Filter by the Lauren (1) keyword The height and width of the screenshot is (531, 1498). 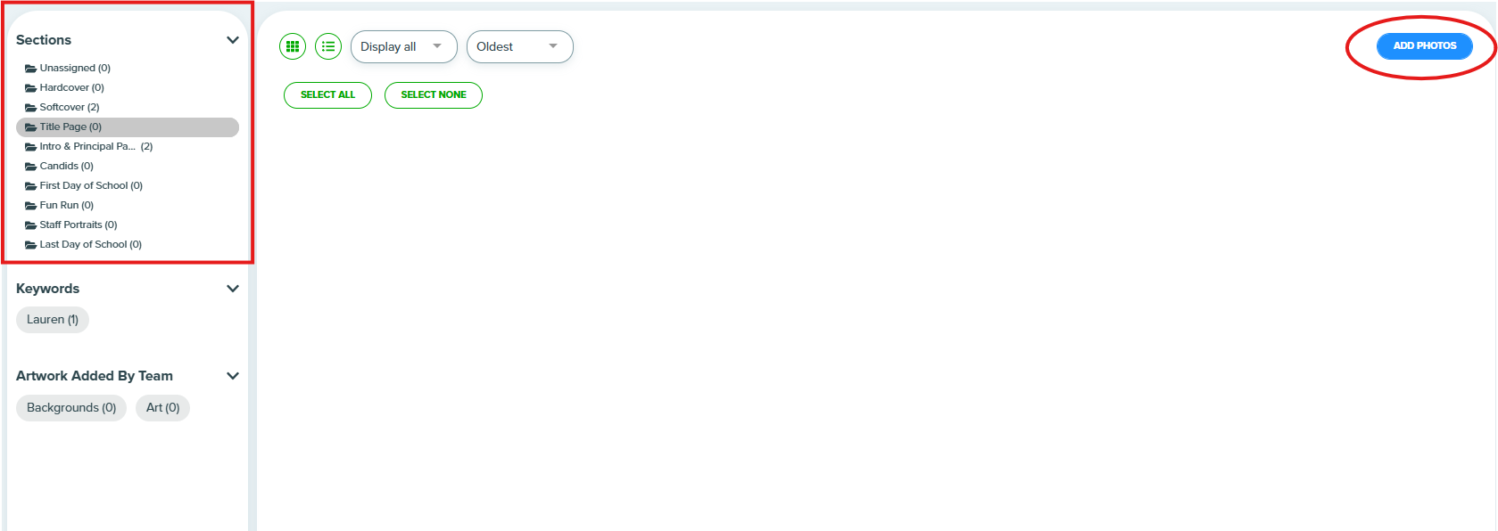click(x=53, y=320)
